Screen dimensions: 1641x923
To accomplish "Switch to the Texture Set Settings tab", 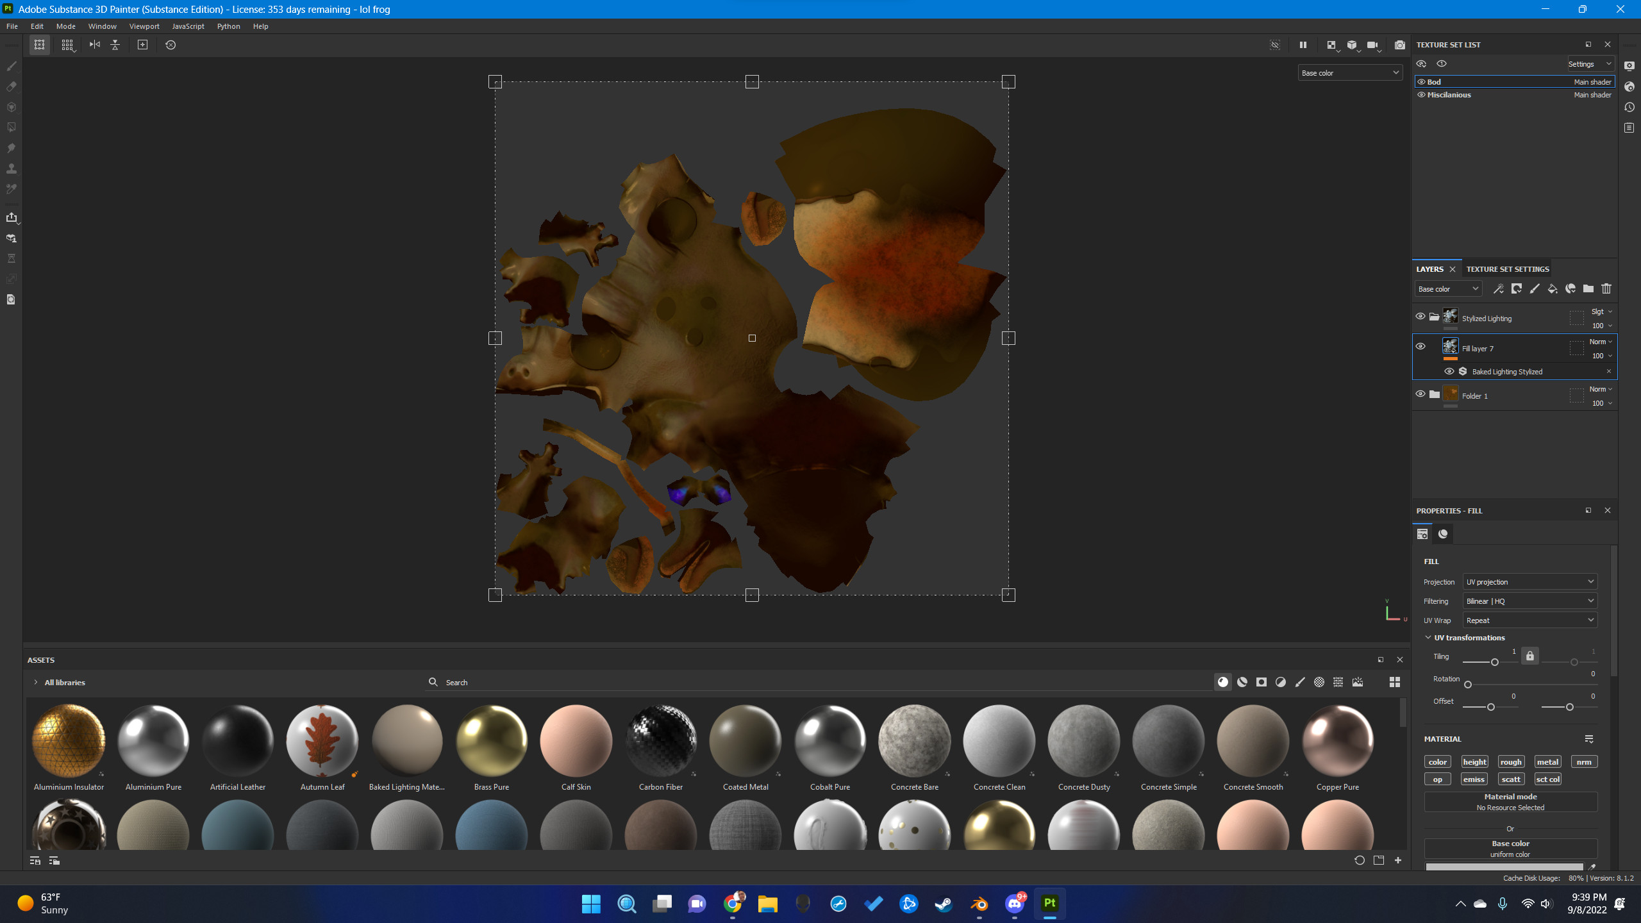I will [x=1507, y=269].
